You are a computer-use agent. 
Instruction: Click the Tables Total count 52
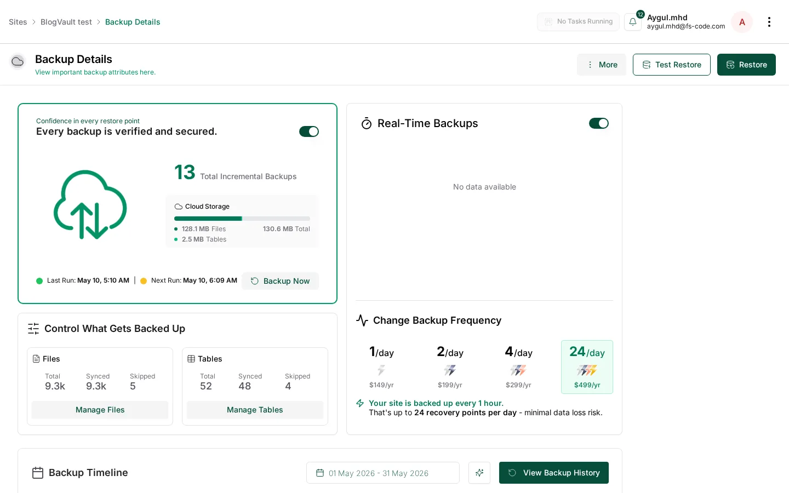(x=206, y=386)
